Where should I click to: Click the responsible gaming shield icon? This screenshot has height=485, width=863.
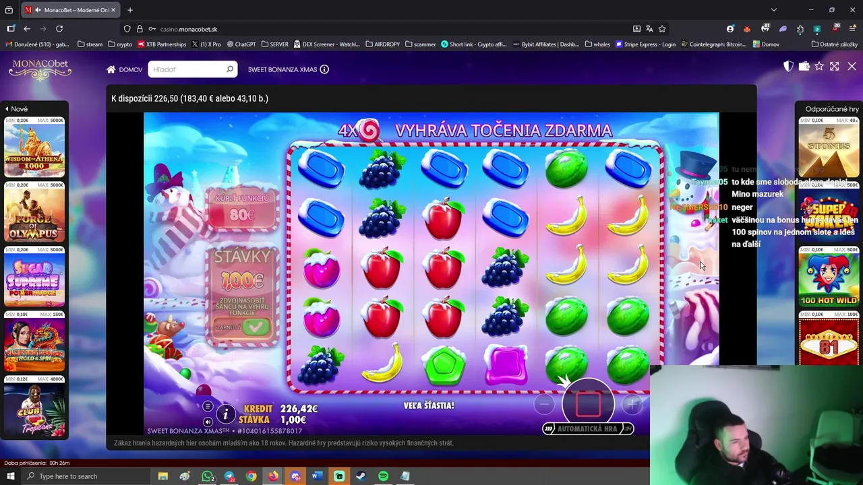pos(788,66)
